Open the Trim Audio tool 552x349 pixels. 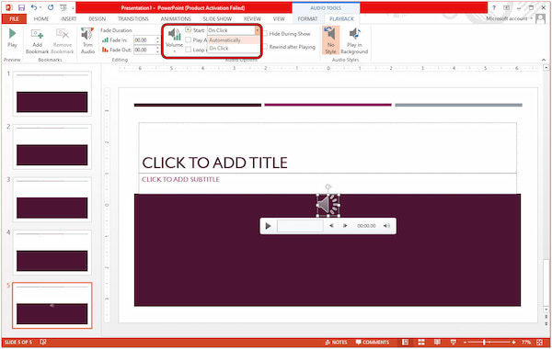(87, 41)
